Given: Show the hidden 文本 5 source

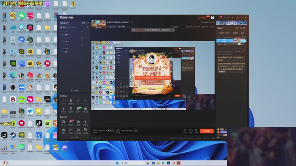Looking at the screenshot, I should click(x=82, y=45).
